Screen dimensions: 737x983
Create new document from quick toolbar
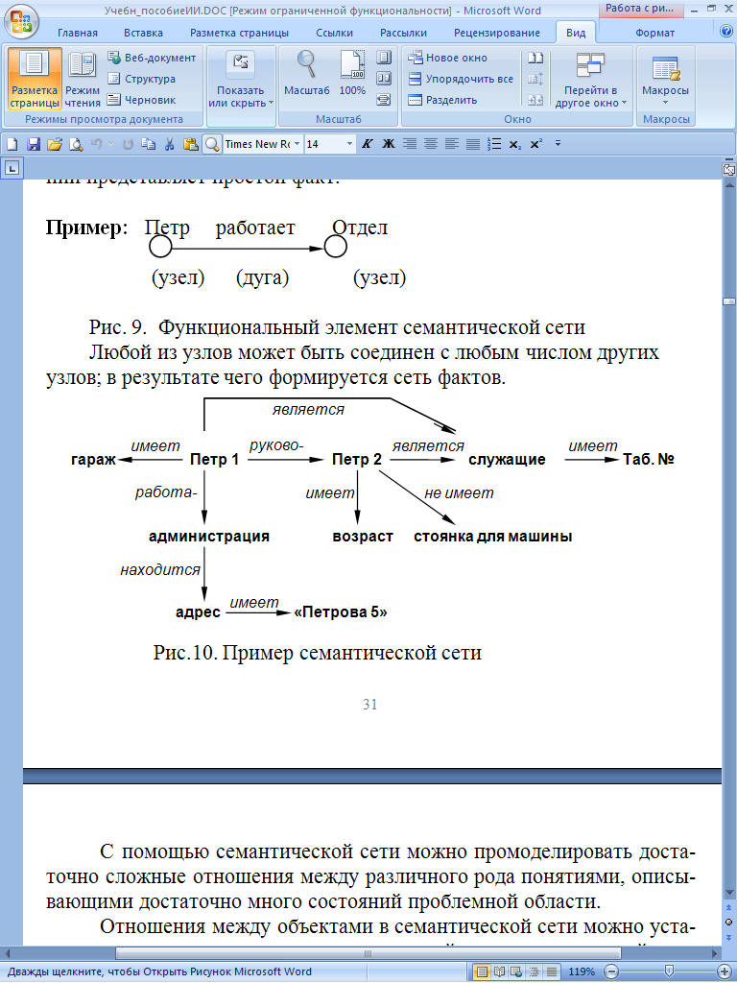click(12, 144)
